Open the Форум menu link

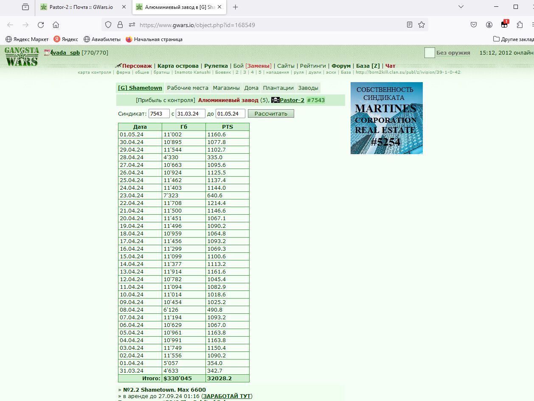(341, 66)
